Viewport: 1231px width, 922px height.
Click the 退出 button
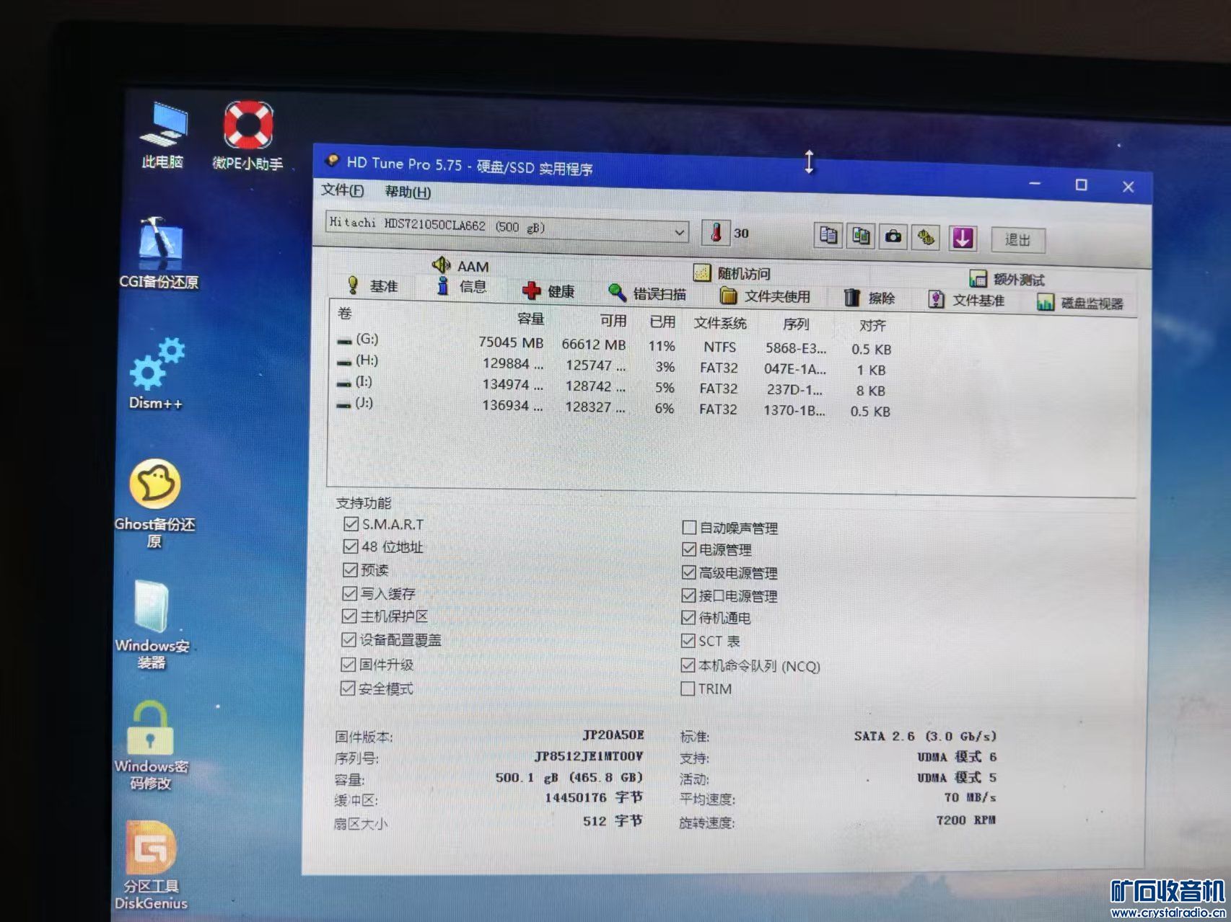coord(1018,239)
